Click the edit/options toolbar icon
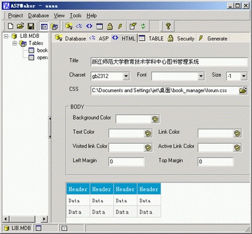 [x=133, y=26]
